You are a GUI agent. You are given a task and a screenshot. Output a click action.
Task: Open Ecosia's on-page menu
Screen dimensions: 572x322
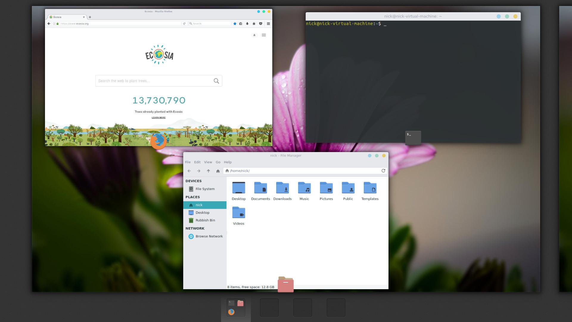click(x=264, y=35)
